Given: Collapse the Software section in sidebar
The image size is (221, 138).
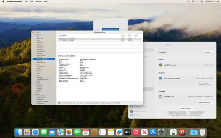Looking at the screenshot, I should (33, 94).
